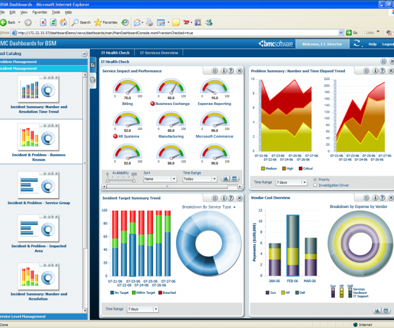The width and height of the screenshot is (394, 328).
Task: Show info for Problem Summary panel
Action: click(x=375, y=71)
